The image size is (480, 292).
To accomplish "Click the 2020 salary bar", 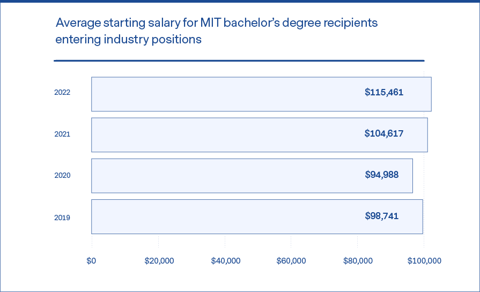I will (x=252, y=176).
